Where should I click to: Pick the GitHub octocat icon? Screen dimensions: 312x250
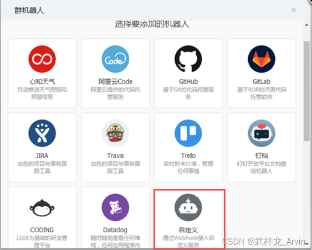tap(188, 59)
